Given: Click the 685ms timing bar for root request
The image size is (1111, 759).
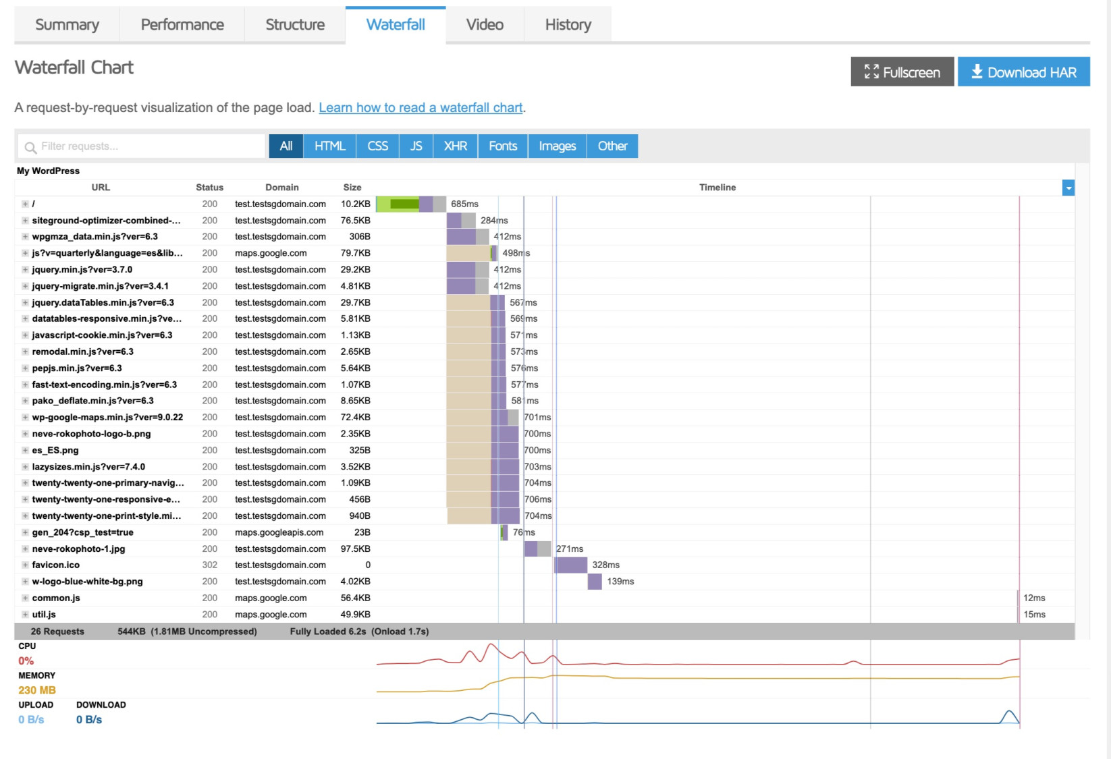Looking at the screenshot, I should 411,204.
